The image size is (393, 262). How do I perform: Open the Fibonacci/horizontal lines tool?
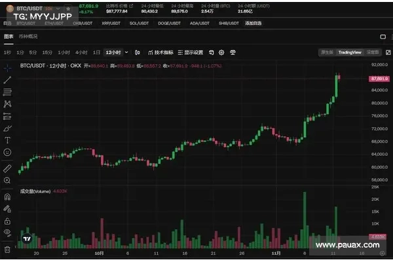[x=7, y=92]
